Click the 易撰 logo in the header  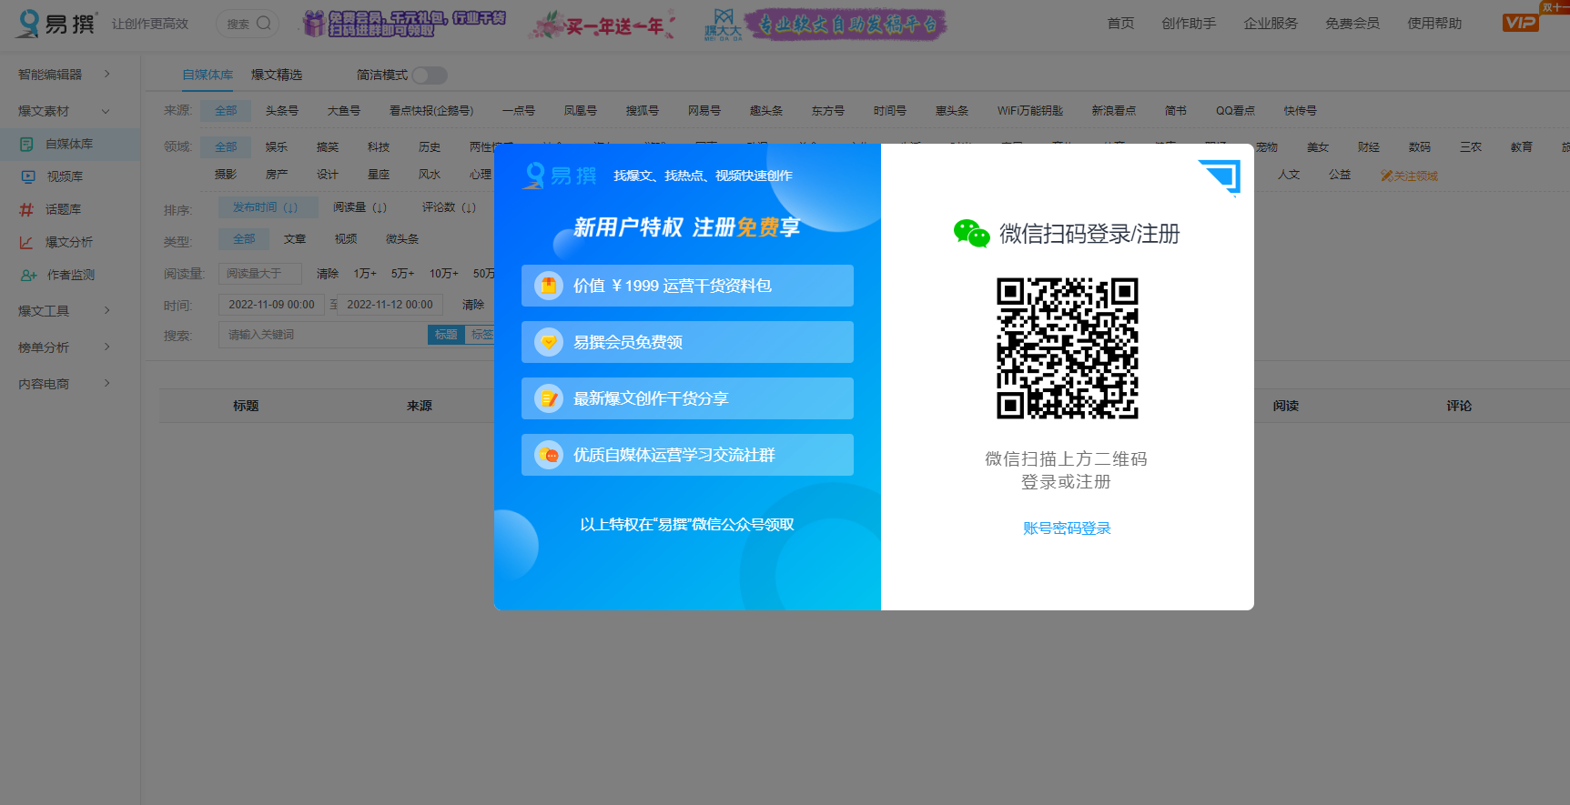tap(56, 24)
